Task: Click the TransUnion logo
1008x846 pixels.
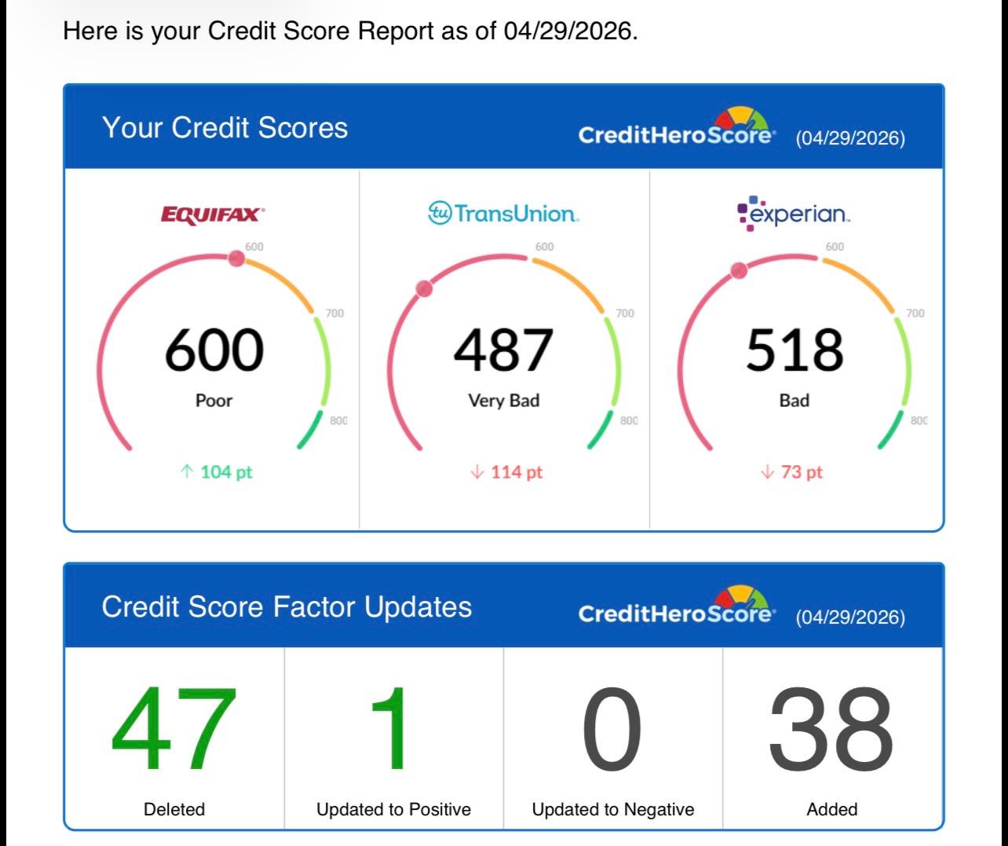Action: point(503,213)
